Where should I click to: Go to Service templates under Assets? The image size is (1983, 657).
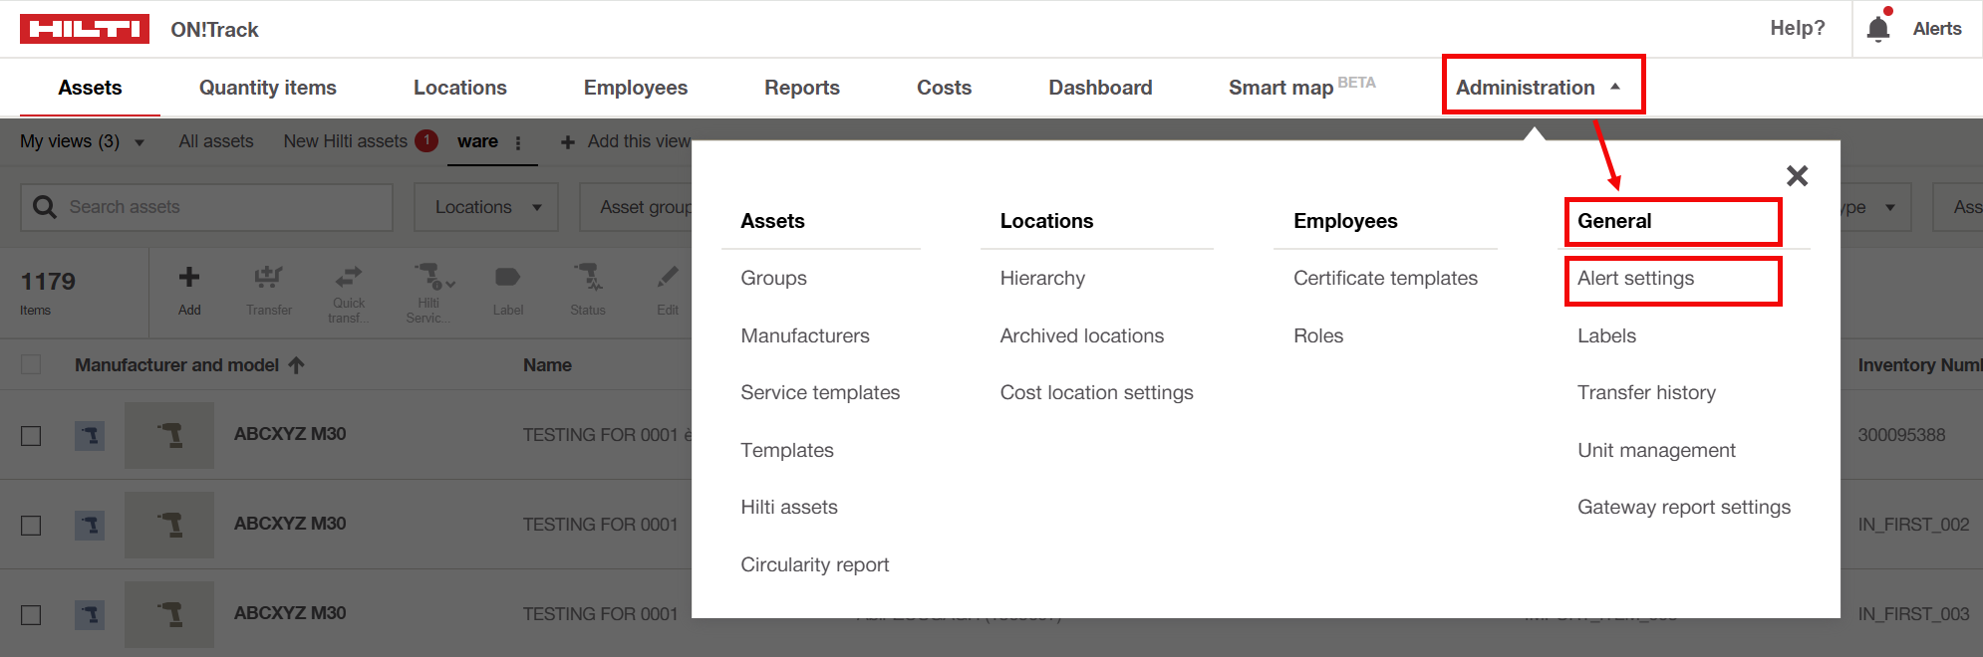(819, 393)
